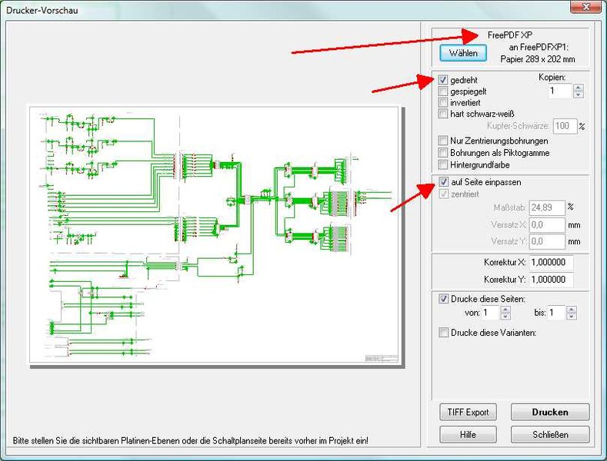Screen dimensions: 607x461
Task: Disable auf Seite einpassen checkbox
Action: 443,182
